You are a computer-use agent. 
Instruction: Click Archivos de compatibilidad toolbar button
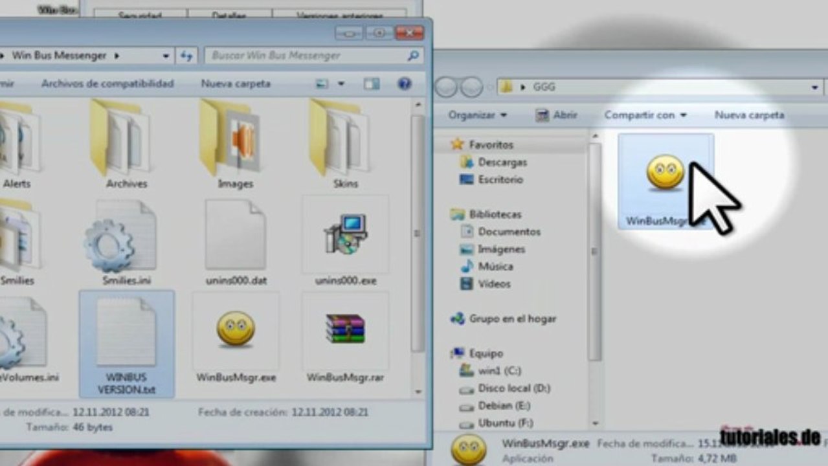[x=107, y=83]
